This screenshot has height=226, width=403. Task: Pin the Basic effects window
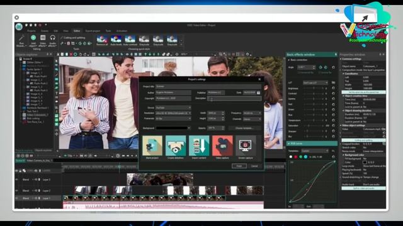pos(336,55)
